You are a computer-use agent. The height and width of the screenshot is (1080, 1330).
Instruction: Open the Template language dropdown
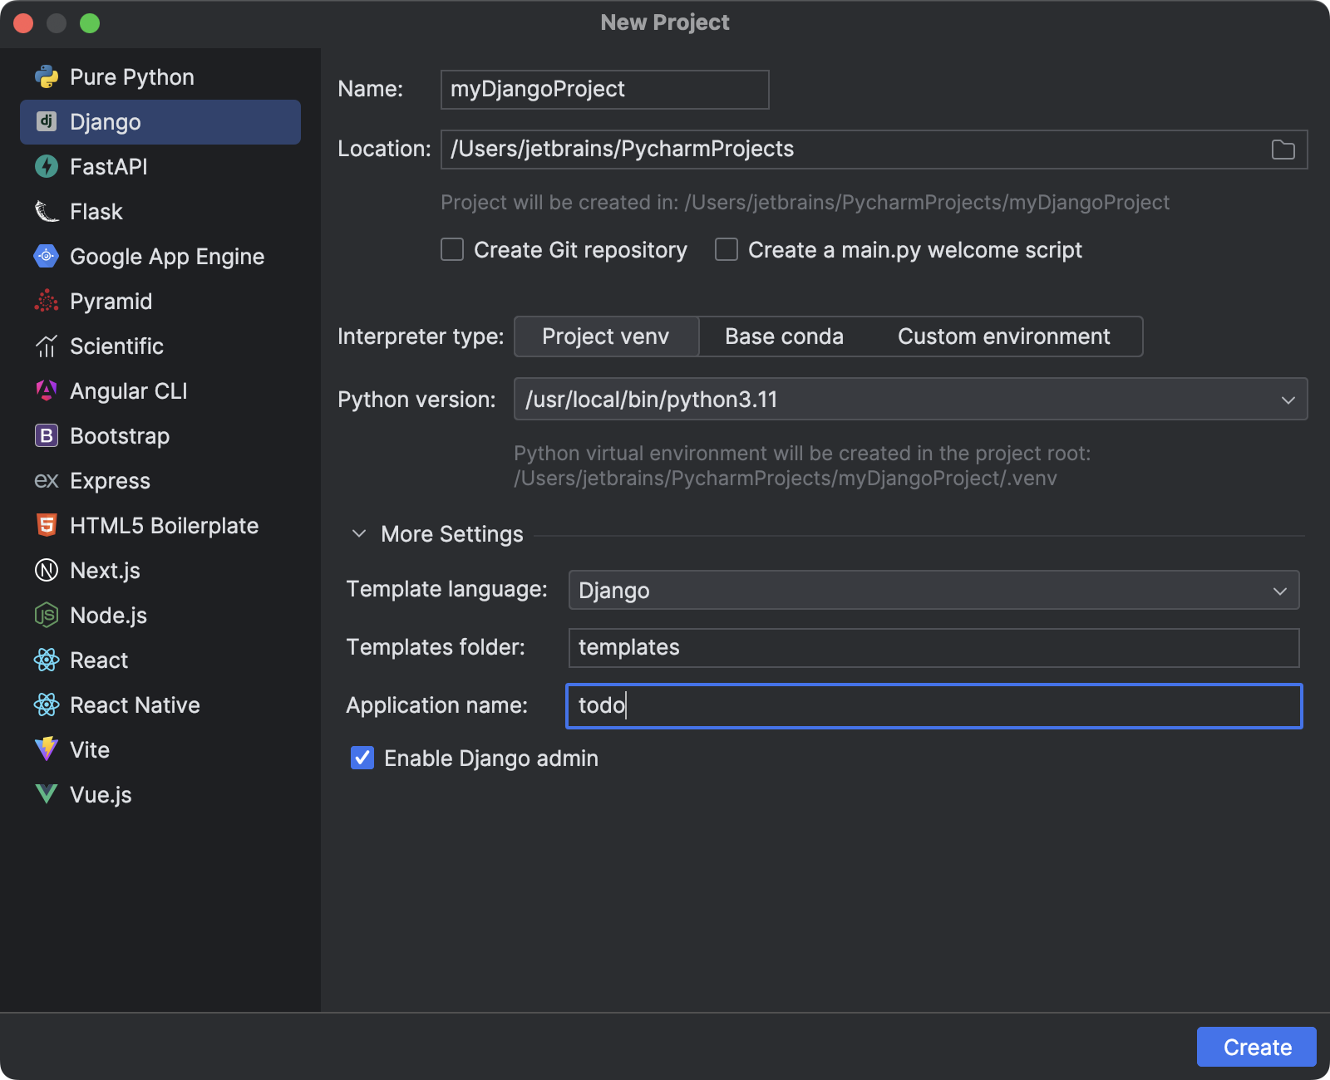pos(933,591)
